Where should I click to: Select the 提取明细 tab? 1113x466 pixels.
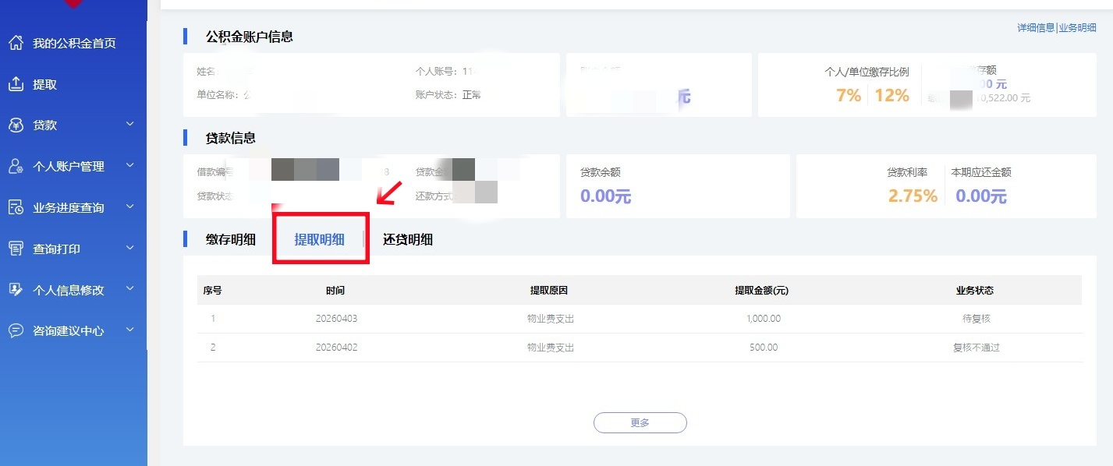pyautogui.click(x=319, y=240)
